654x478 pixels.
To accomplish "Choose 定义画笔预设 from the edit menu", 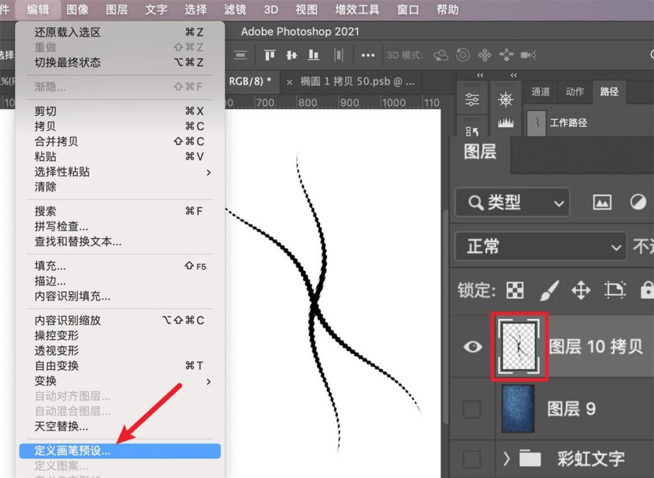I will [120, 451].
